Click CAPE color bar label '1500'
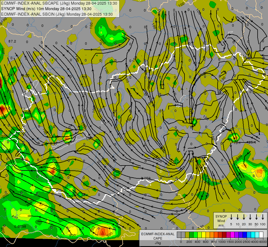Screen dimensions: 268x247 click(x=230, y=242)
